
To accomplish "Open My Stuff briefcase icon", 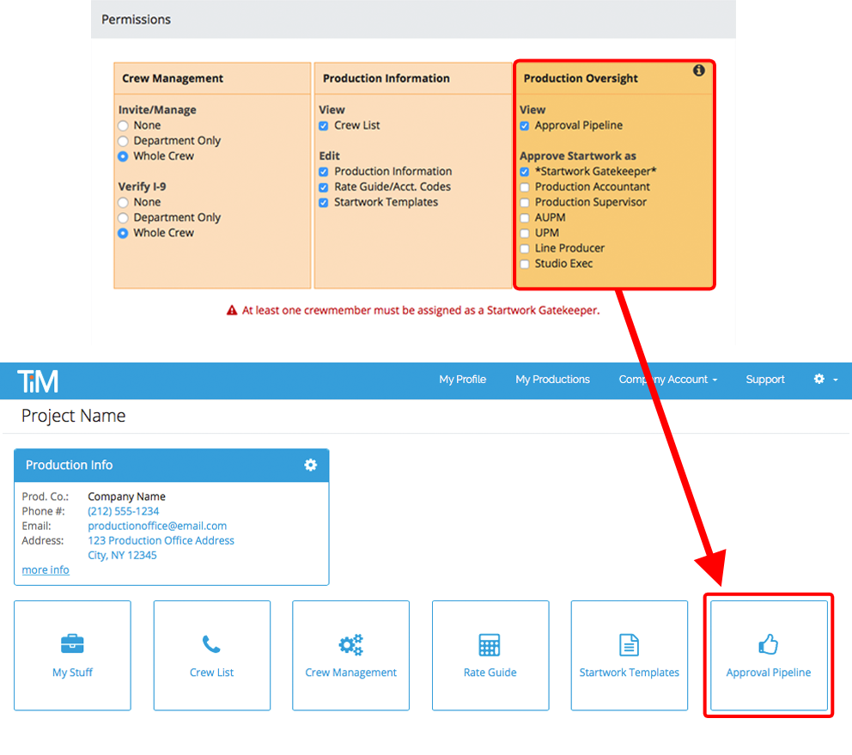I will pyautogui.click(x=72, y=643).
